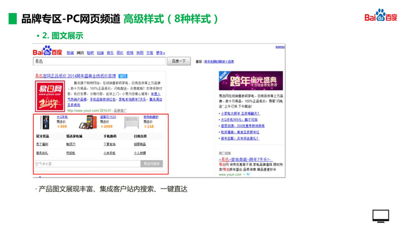Open the second link under 尾牙奖品

(42, 153)
